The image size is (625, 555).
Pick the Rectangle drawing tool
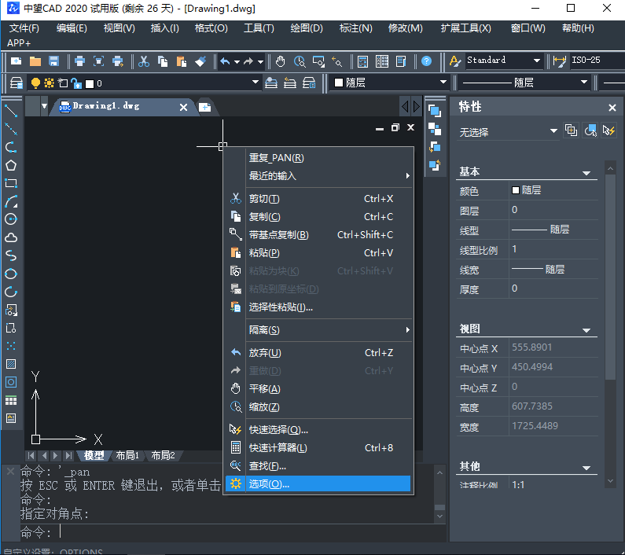pyautogui.click(x=11, y=183)
